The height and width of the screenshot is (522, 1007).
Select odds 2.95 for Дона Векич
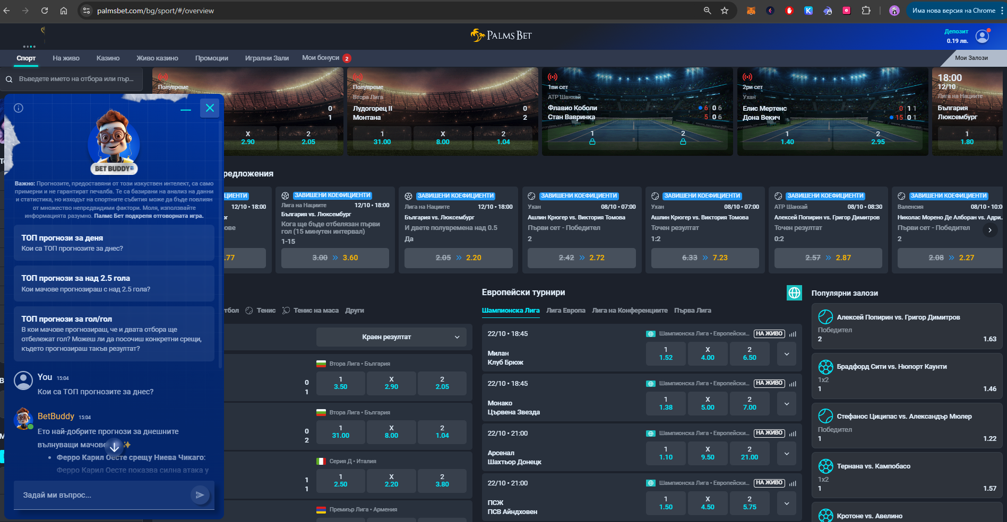point(878,138)
